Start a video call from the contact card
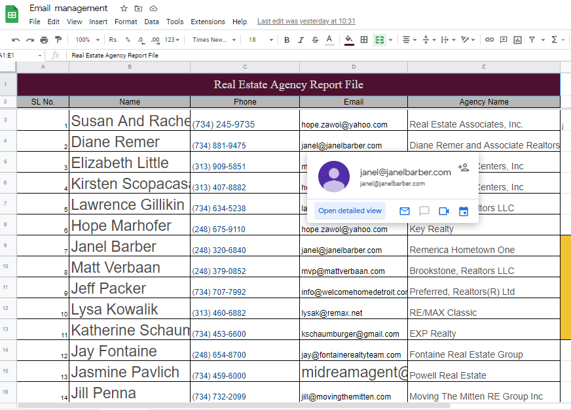This screenshot has width=571, height=410. point(444,211)
